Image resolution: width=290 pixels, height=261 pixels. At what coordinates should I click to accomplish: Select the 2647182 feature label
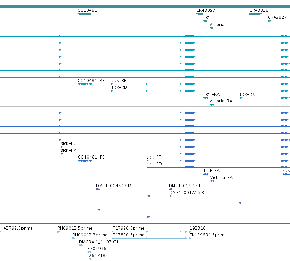click(98, 256)
